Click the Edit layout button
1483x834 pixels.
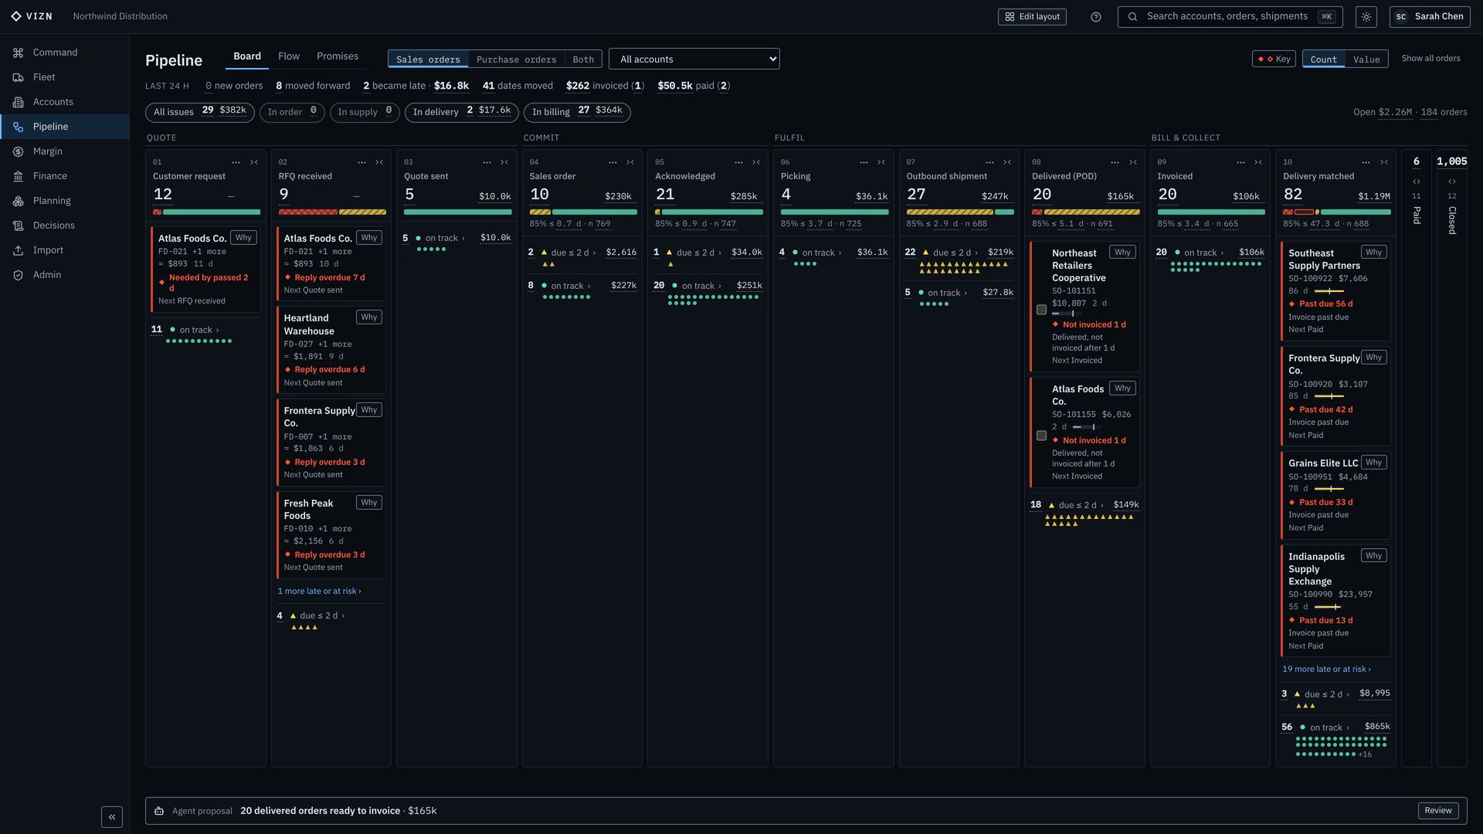1032,17
